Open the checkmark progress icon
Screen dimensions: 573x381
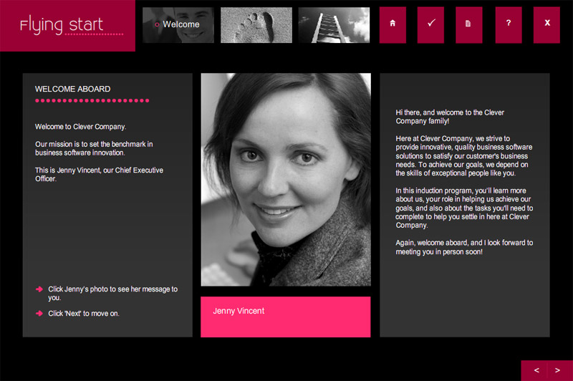pos(431,25)
